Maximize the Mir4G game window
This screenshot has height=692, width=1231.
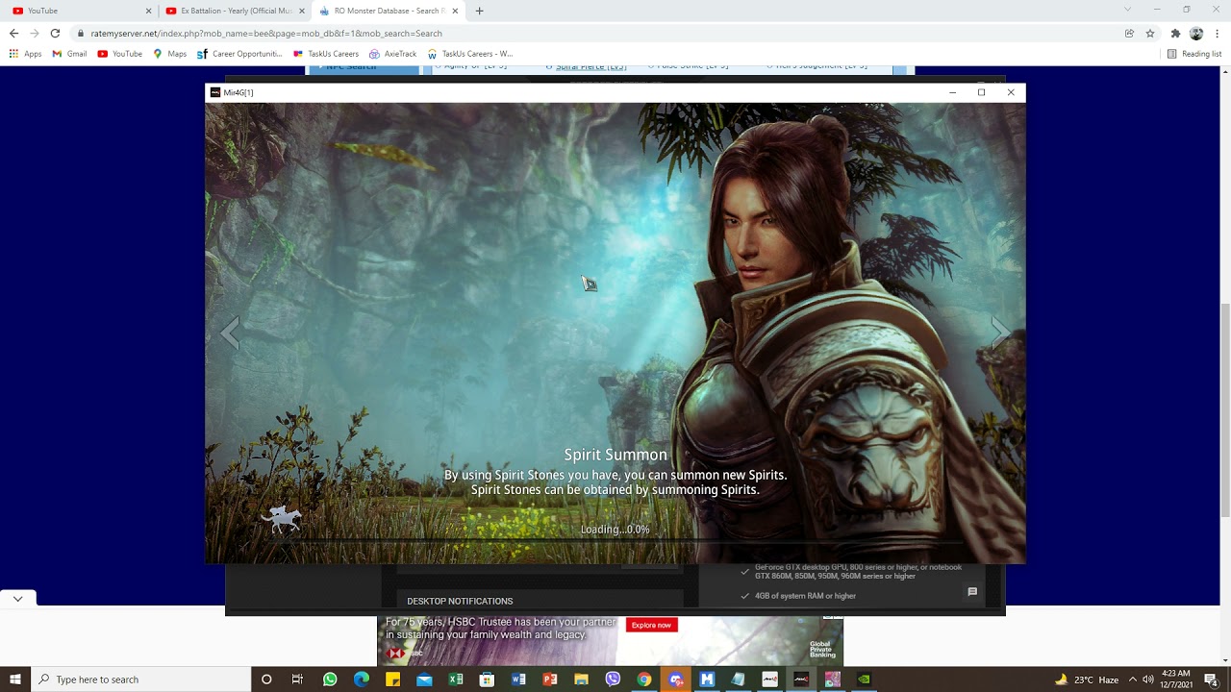pos(981,92)
